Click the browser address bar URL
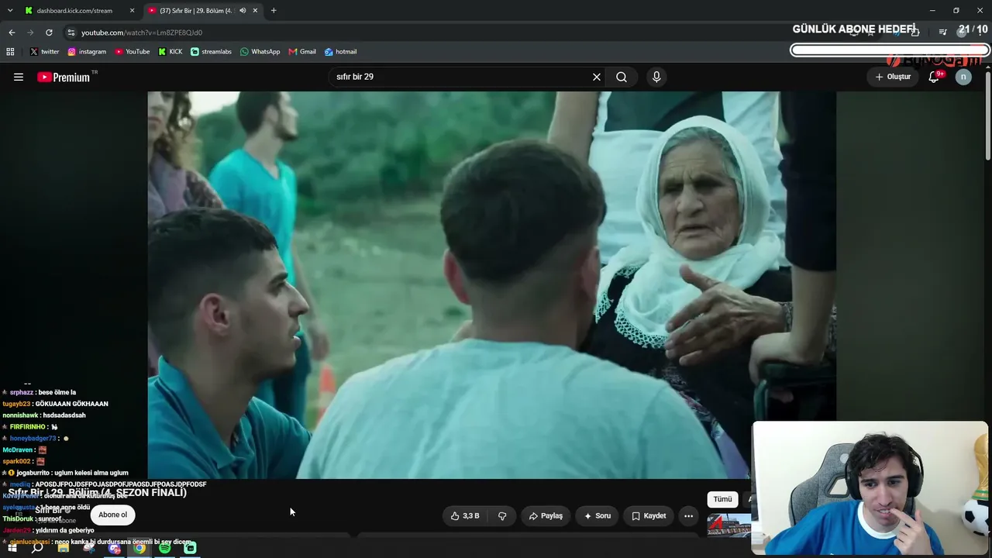Screen dimensions: 992x558 [142, 33]
